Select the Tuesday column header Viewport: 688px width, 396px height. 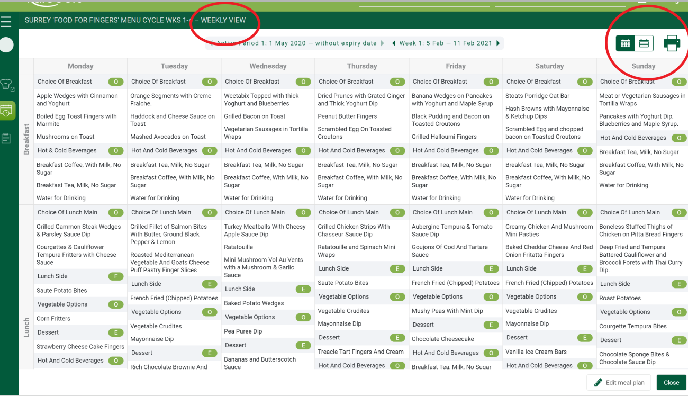174,66
